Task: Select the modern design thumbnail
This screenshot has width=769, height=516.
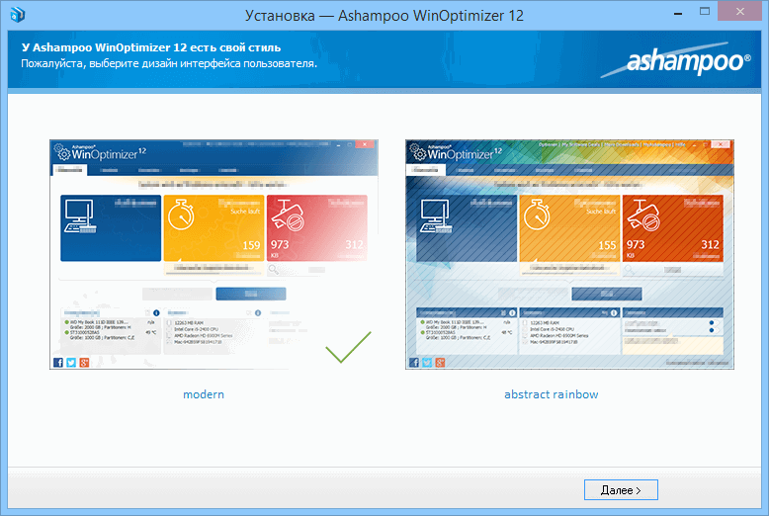Action: tap(214, 255)
